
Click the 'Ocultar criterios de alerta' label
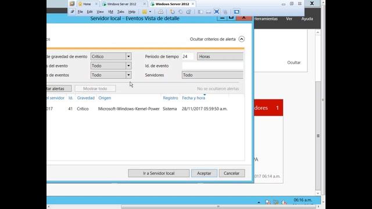[x=213, y=39]
